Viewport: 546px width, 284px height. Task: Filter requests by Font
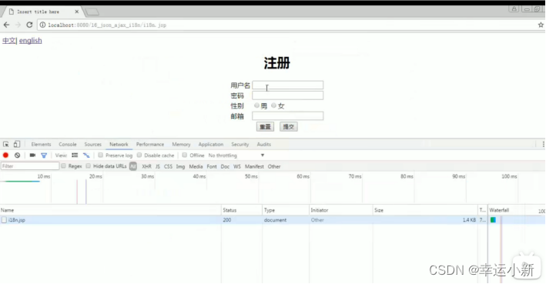212,166
